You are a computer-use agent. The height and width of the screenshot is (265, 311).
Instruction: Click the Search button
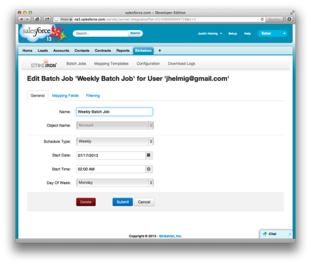coord(135,33)
